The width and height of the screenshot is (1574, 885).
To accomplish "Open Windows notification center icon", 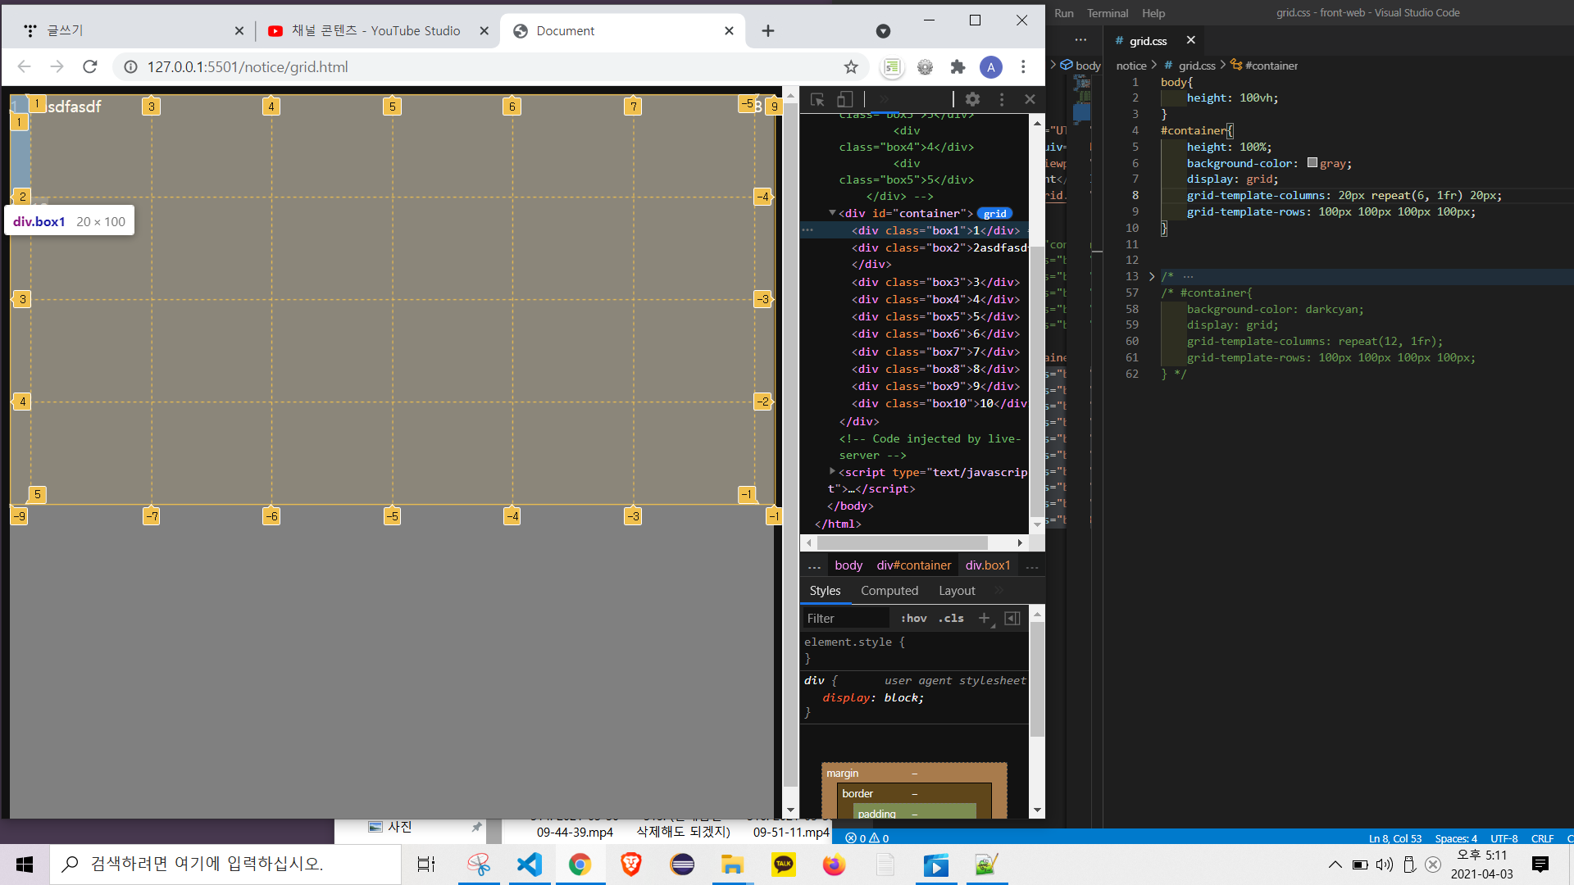I will tap(1540, 865).
